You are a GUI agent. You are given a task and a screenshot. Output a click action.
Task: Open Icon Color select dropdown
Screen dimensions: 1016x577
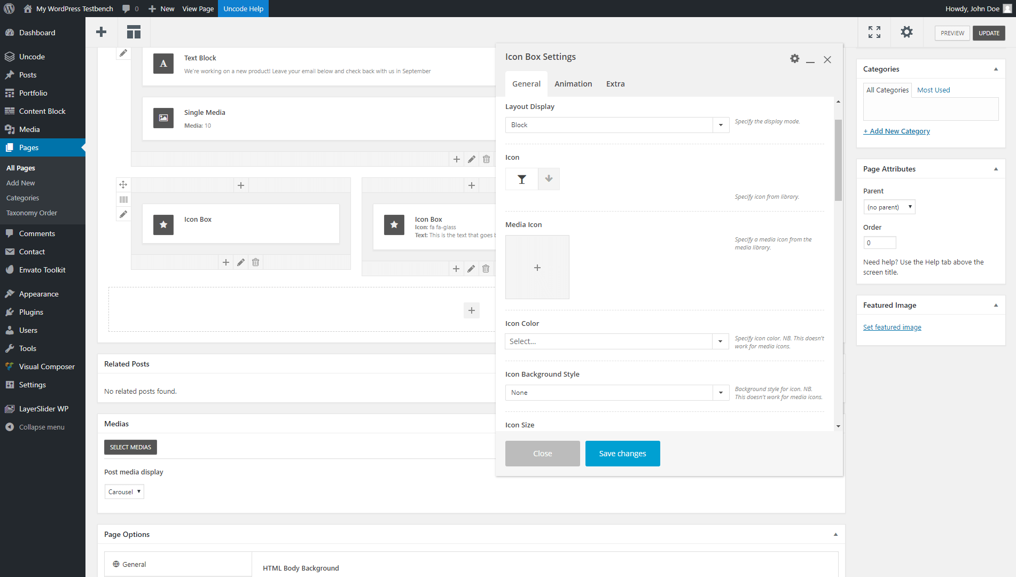617,341
